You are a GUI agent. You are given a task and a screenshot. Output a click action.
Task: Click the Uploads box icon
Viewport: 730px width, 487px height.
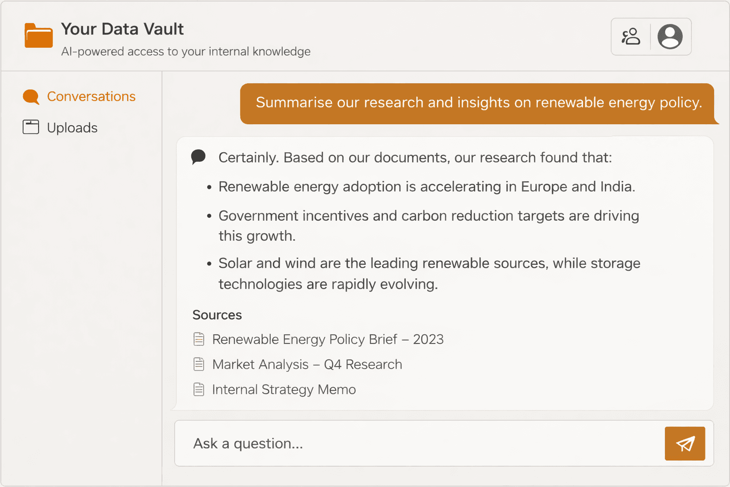[x=31, y=127]
